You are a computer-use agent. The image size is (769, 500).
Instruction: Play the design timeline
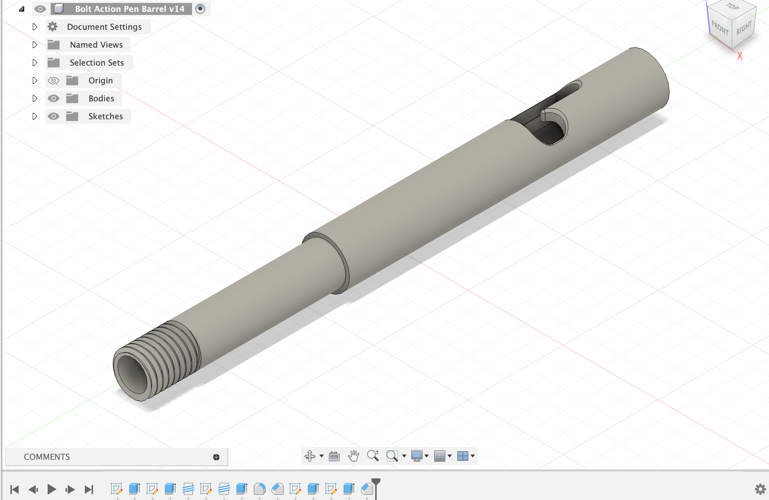click(52, 489)
